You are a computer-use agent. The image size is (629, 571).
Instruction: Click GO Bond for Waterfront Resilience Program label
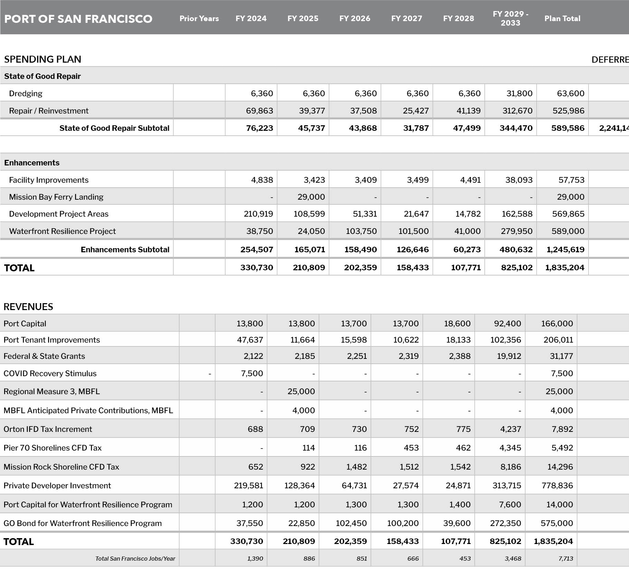click(83, 523)
